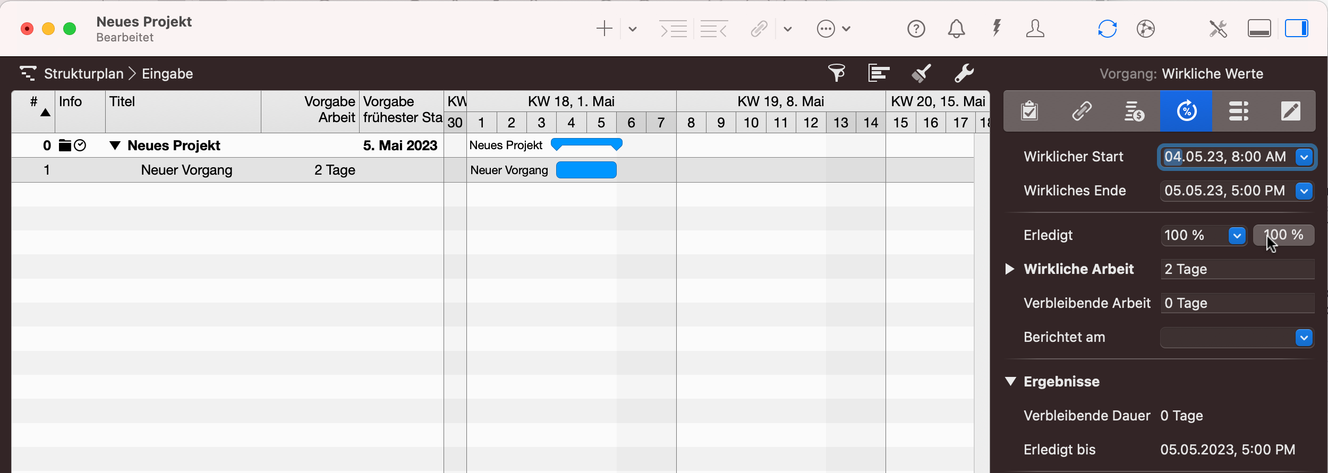Toggle the right inspector sidebar panel

(x=1296, y=29)
